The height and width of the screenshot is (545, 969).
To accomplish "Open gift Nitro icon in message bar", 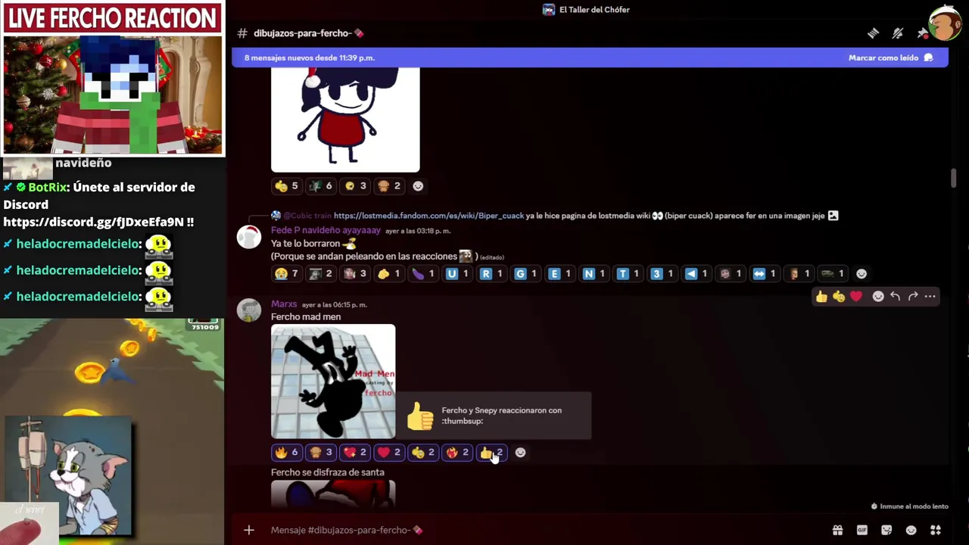I will coord(837,530).
